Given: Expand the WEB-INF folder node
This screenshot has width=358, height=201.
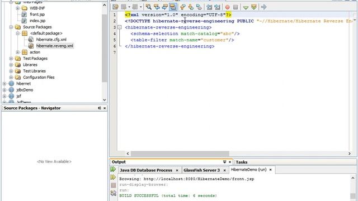Looking at the screenshot, I should point(17,8).
